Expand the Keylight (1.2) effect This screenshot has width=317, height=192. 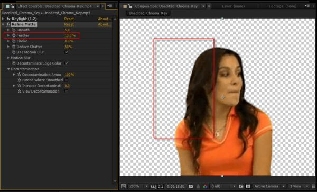pyautogui.click(x=3, y=19)
